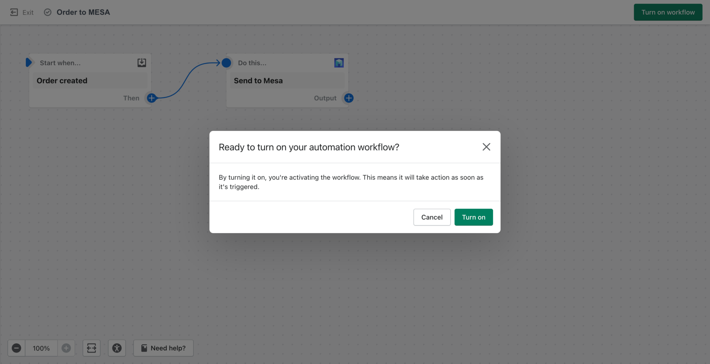
Task: Add a step with the Output plus button
Action: [x=348, y=98]
